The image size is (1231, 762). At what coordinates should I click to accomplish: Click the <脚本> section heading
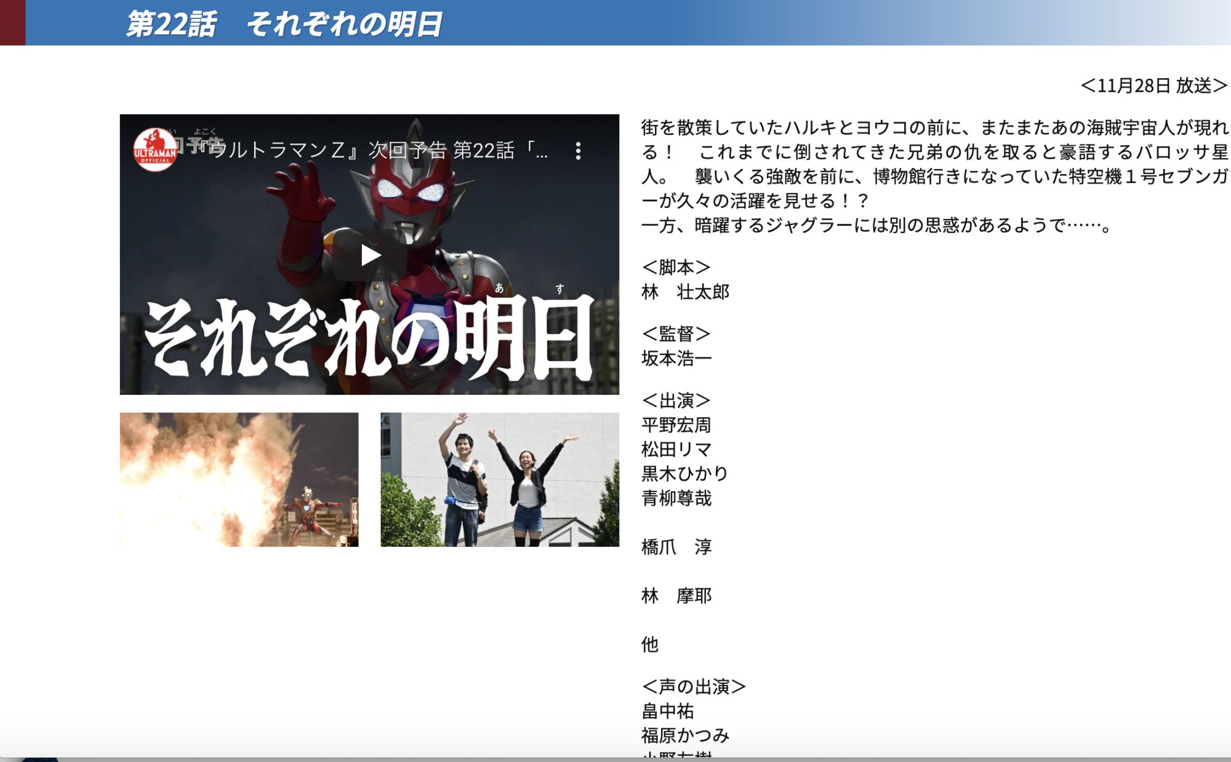tap(676, 267)
